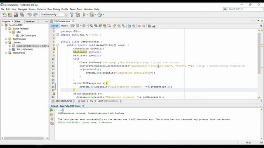This screenshot has width=264, height=148.
Task: Close the JdbcTutorial.java editor tab
Action: 73,21
